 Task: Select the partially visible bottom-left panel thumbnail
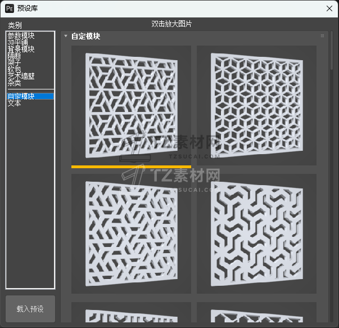click(131, 312)
